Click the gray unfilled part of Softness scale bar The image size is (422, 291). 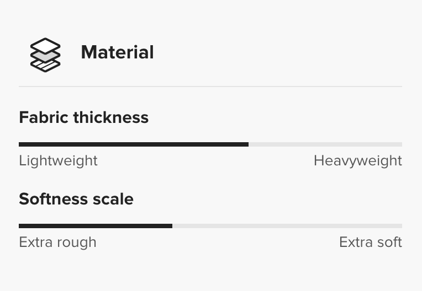pos(287,226)
